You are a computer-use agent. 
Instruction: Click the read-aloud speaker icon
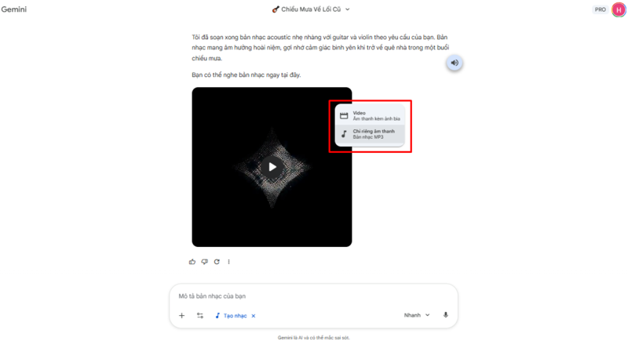pos(455,63)
